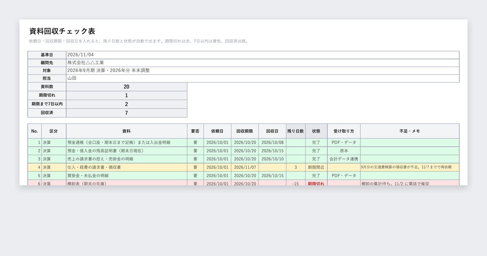Click the 完了 status in row 5
Image resolution: width=487 pixels, height=256 pixels.
(316, 176)
